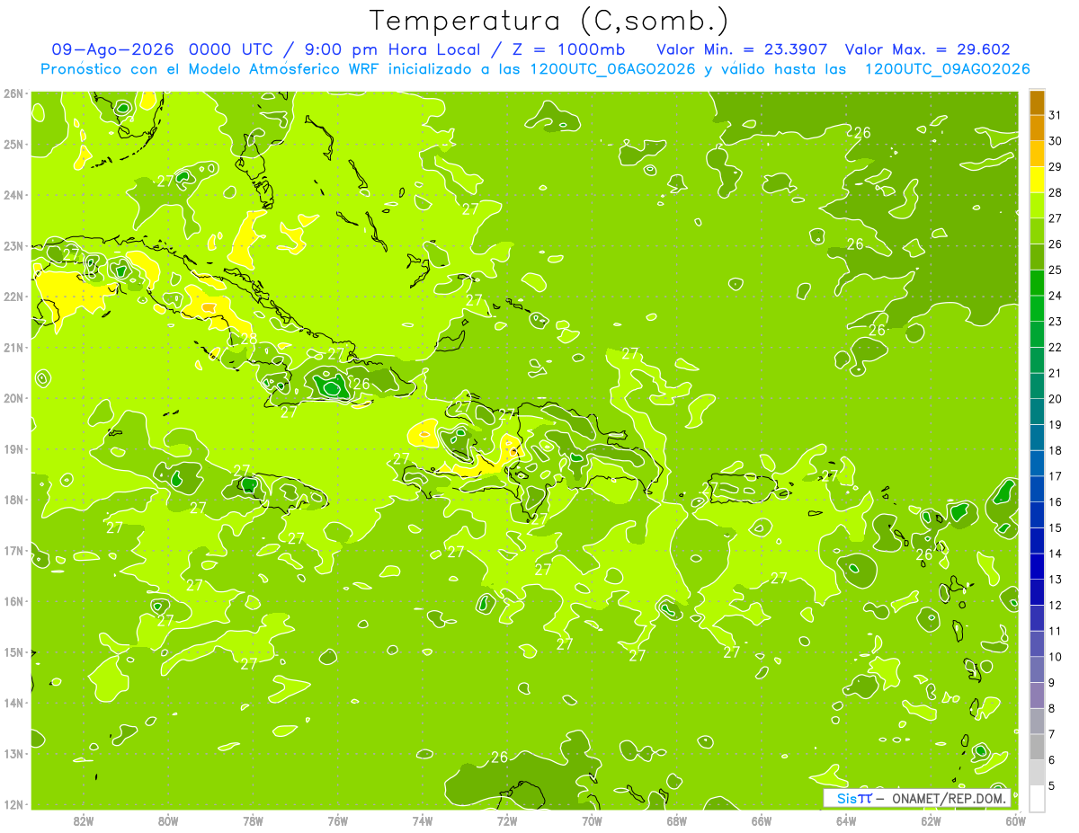This screenshot has height=833, width=1079.
Task: Click the 15N latitude axis label
Action: (x=13, y=651)
